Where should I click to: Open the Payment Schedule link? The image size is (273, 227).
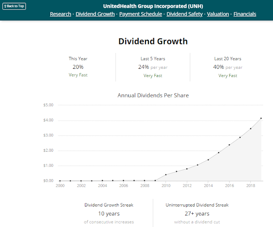point(141,14)
